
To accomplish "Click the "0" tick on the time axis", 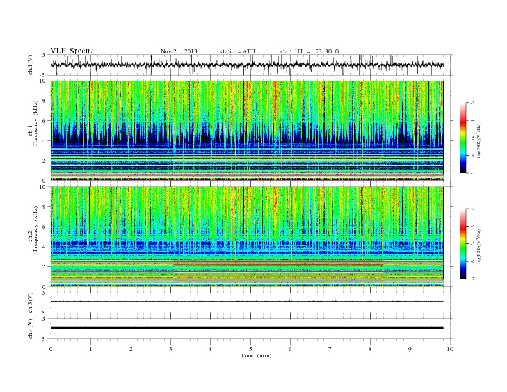I will 51,349.
